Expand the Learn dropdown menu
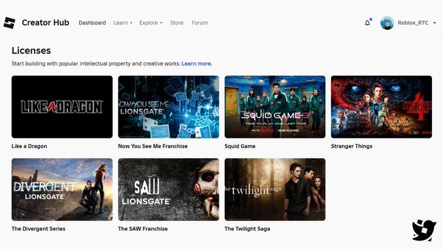Screen dimensions: 443x249 (123, 23)
